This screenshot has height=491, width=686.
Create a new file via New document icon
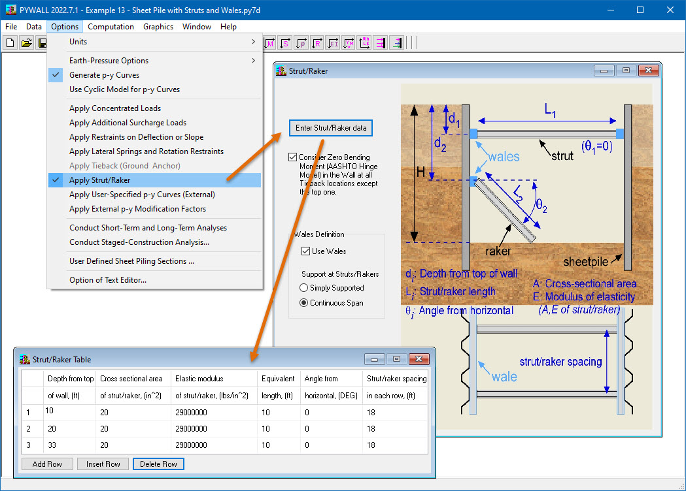click(x=10, y=42)
